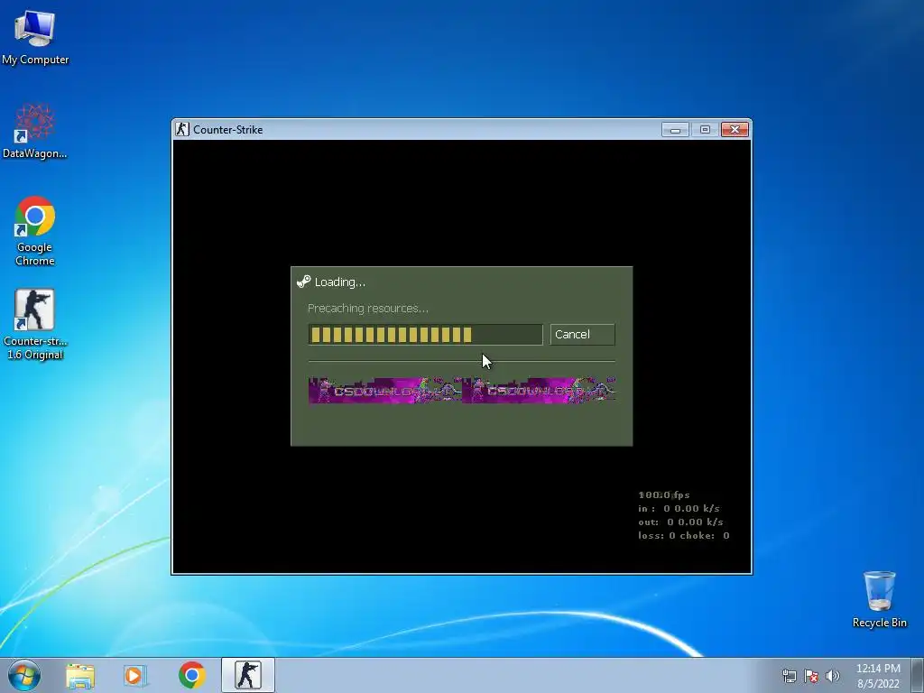Open the Windows Start menu
The height and width of the screenshot is (693, 924).
23,675
